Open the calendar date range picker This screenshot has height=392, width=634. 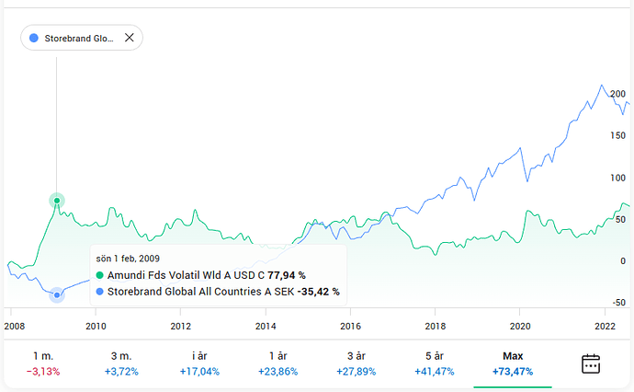click(591, 363)
